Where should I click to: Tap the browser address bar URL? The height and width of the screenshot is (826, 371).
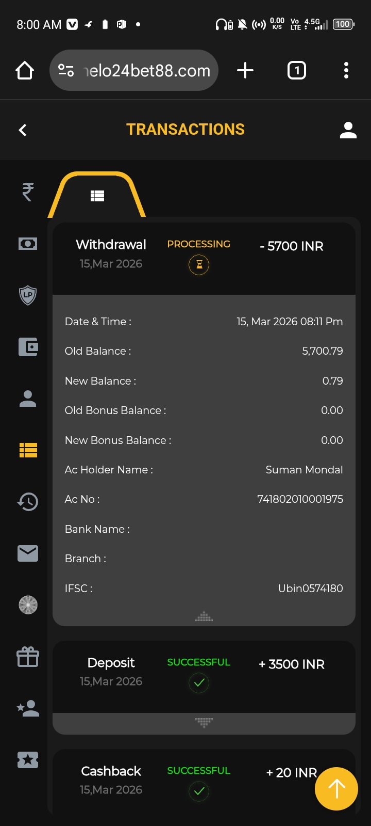tap(146, 71)
